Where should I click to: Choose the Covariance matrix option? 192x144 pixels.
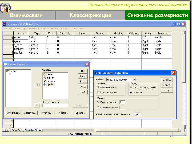click(98, 92)
